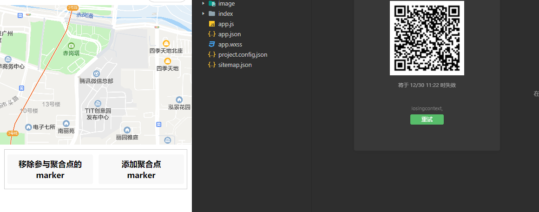The width and height of the screenshot is (539, 212).
Task: Tap 添加聚合点 marker button
Action: point(141,169)
